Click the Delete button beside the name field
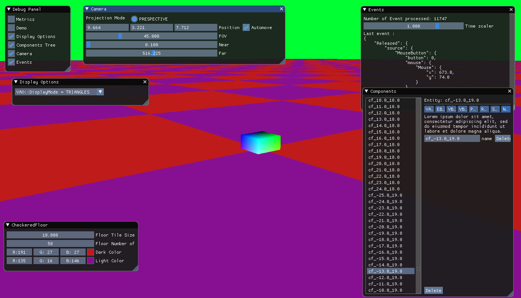Viewport: 521px width, 298px height. pyautogui.click(x=503, y=139)
